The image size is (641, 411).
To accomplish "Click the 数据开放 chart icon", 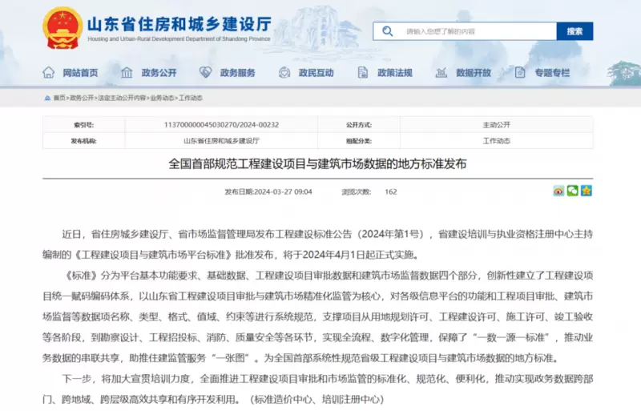I will pyautogui.click(x=441, y=73).
